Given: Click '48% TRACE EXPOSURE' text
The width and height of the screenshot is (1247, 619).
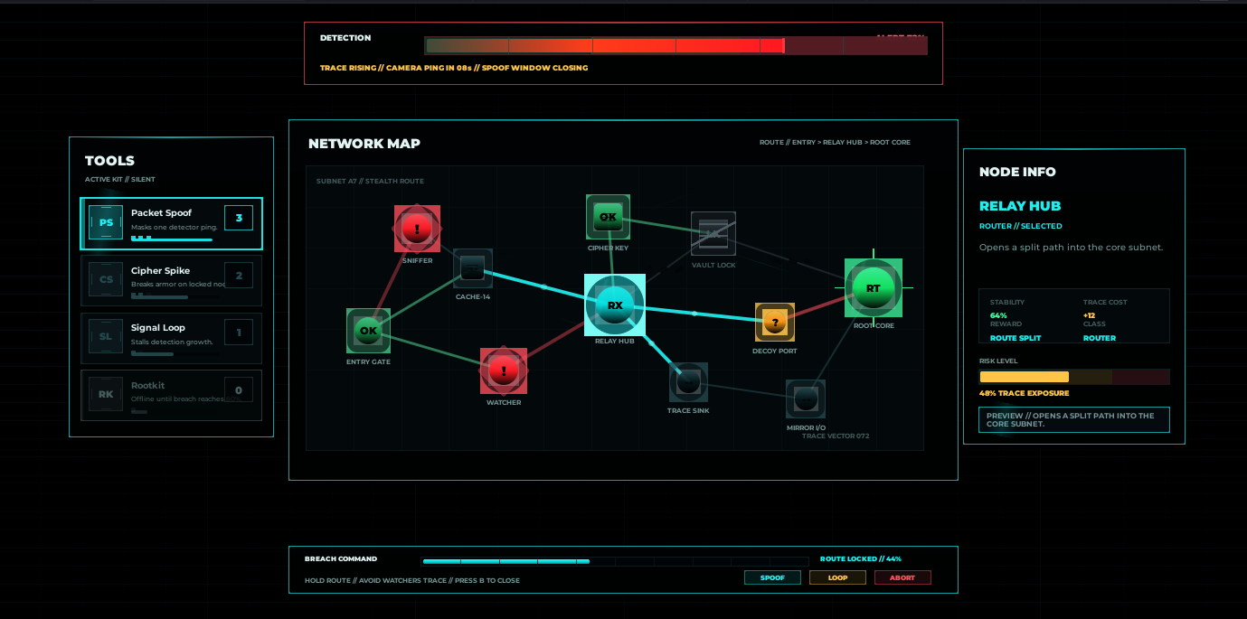Looking at the screenshot, I should click(1025, 393).
